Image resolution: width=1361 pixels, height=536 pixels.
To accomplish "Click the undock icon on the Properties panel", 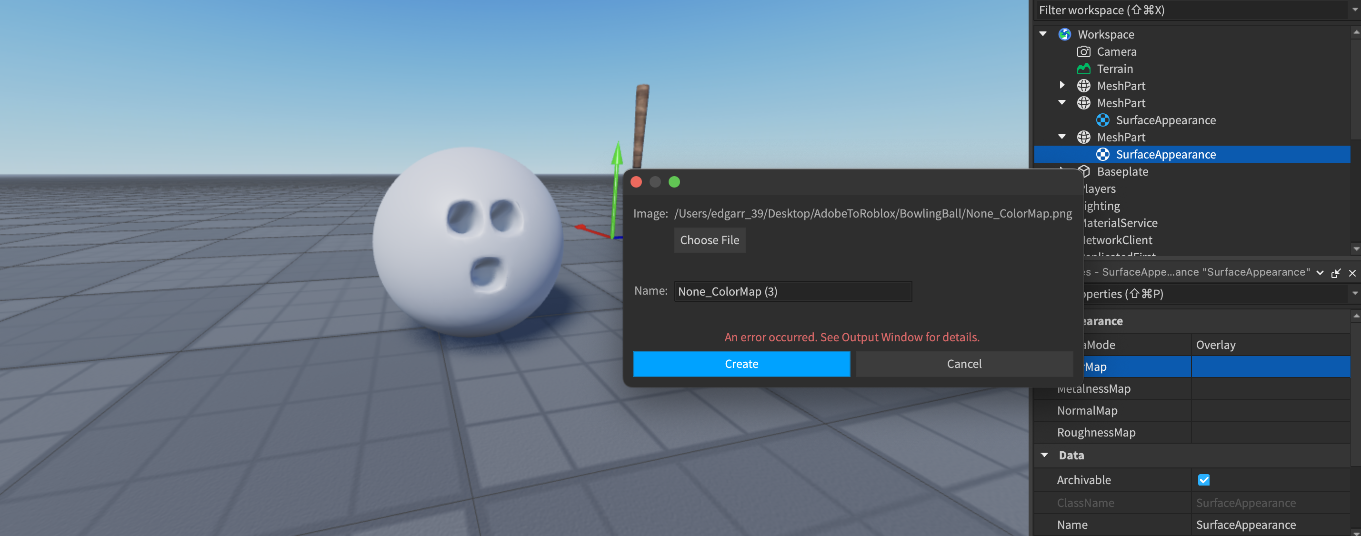I will point(1337,273).
